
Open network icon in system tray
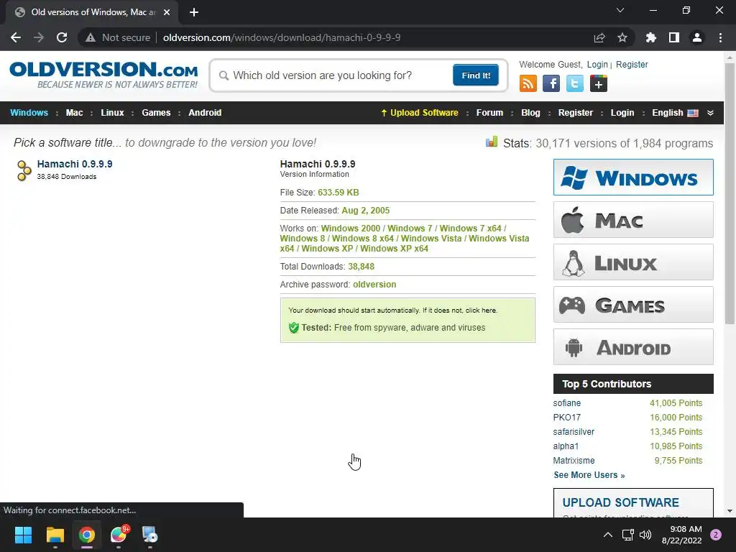pos(627,535)
